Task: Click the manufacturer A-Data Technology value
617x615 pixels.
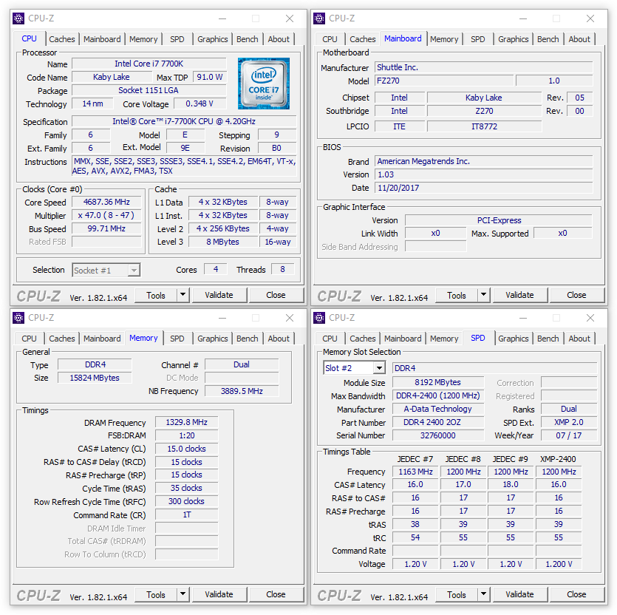Action: [x=438, y=409]
